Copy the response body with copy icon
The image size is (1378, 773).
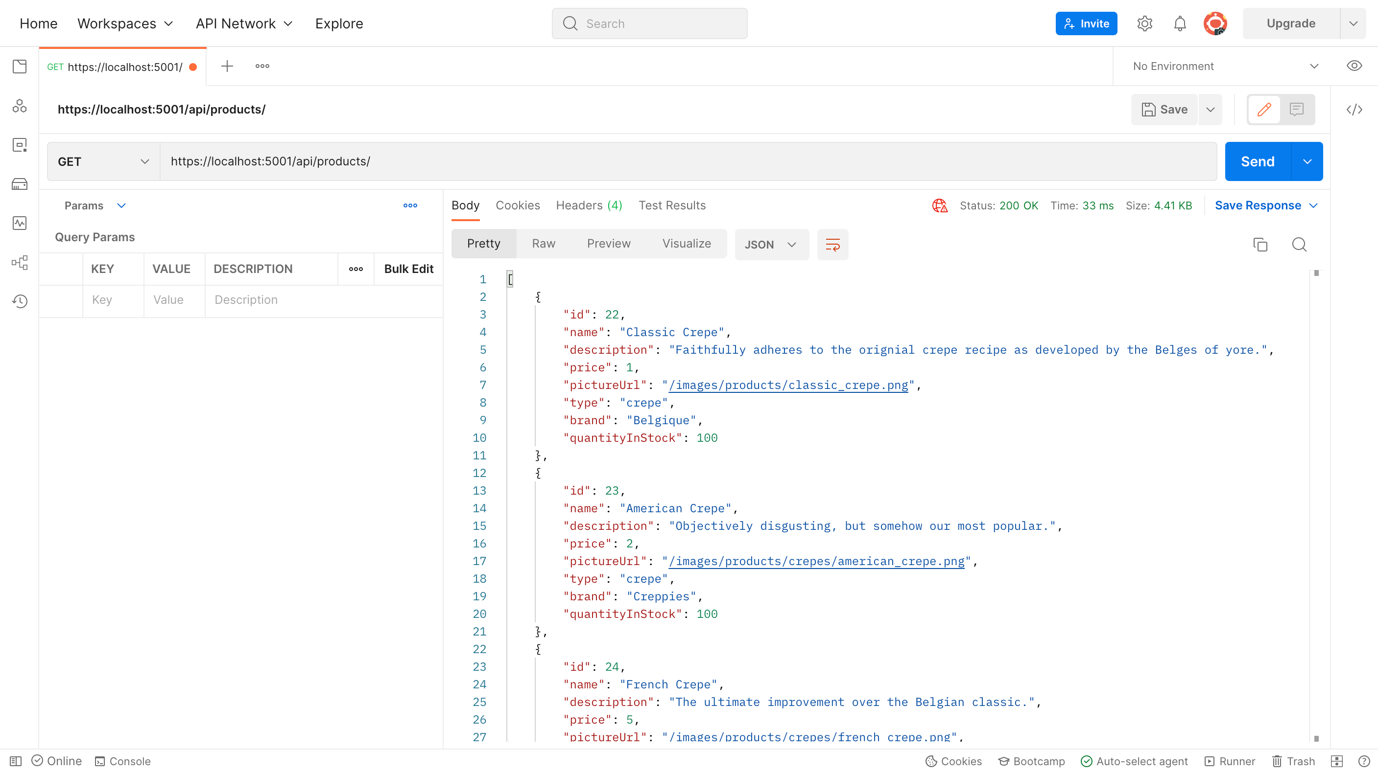point(1260,244)
